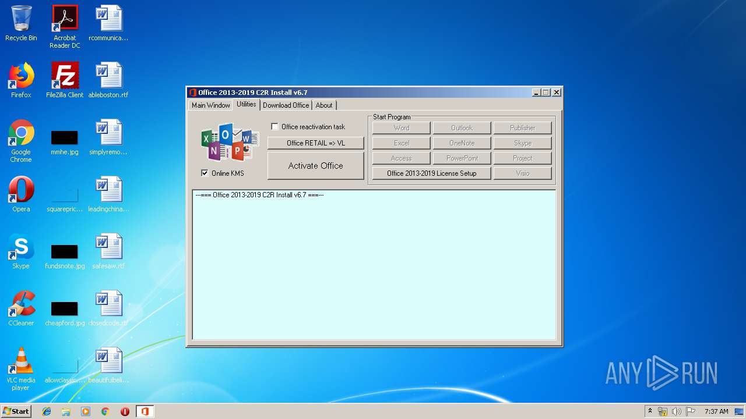
Task: Click the Visio start button
Action: (523, 173)
